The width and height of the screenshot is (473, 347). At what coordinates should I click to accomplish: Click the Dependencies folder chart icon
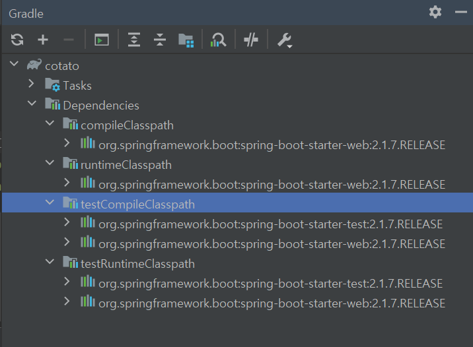(52, 104)
